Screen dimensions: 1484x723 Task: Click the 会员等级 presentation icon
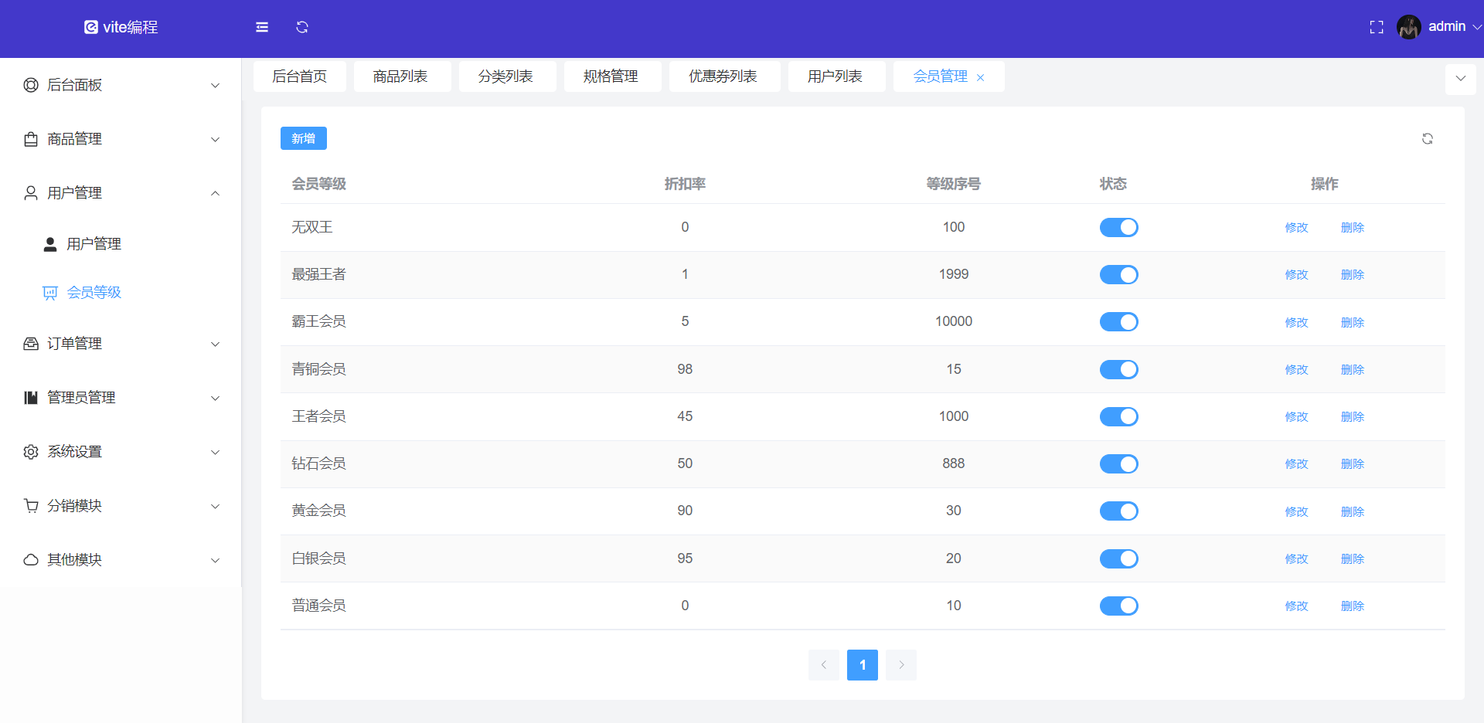[50, 293]
